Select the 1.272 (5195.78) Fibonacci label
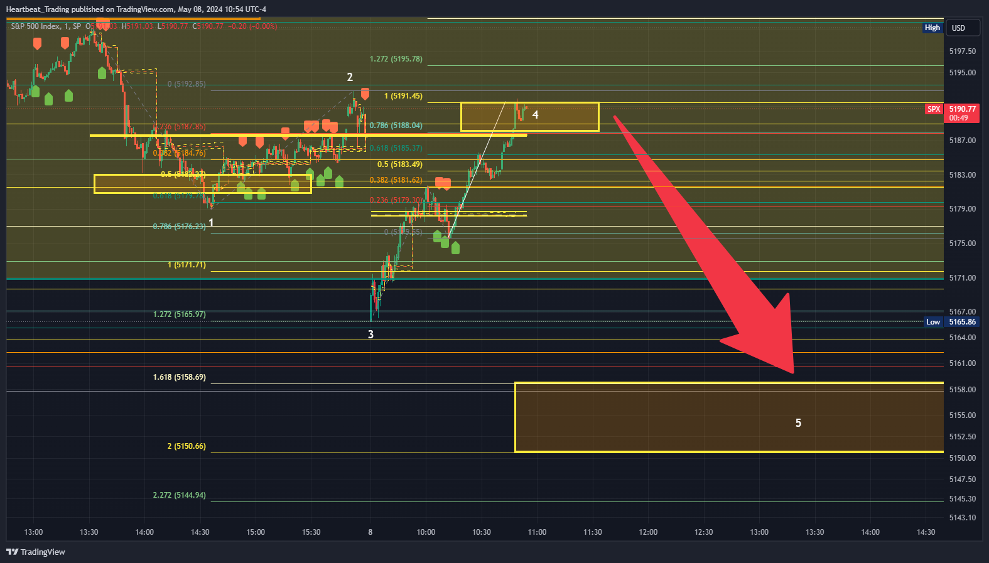The height and width of the screenshot is (563, 989). click(x=396, y=59)
